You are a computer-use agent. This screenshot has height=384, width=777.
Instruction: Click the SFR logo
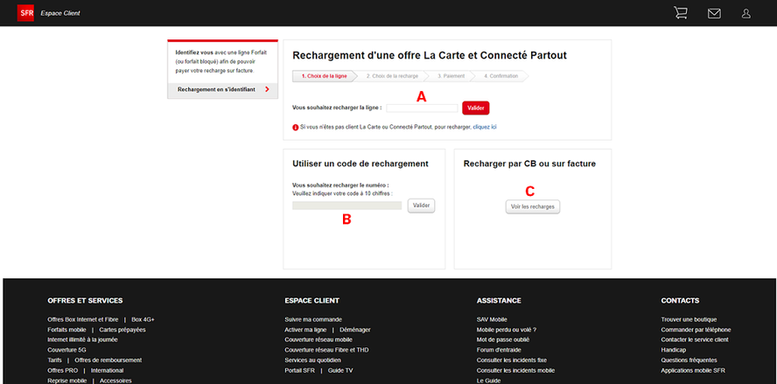coord(25,13)
